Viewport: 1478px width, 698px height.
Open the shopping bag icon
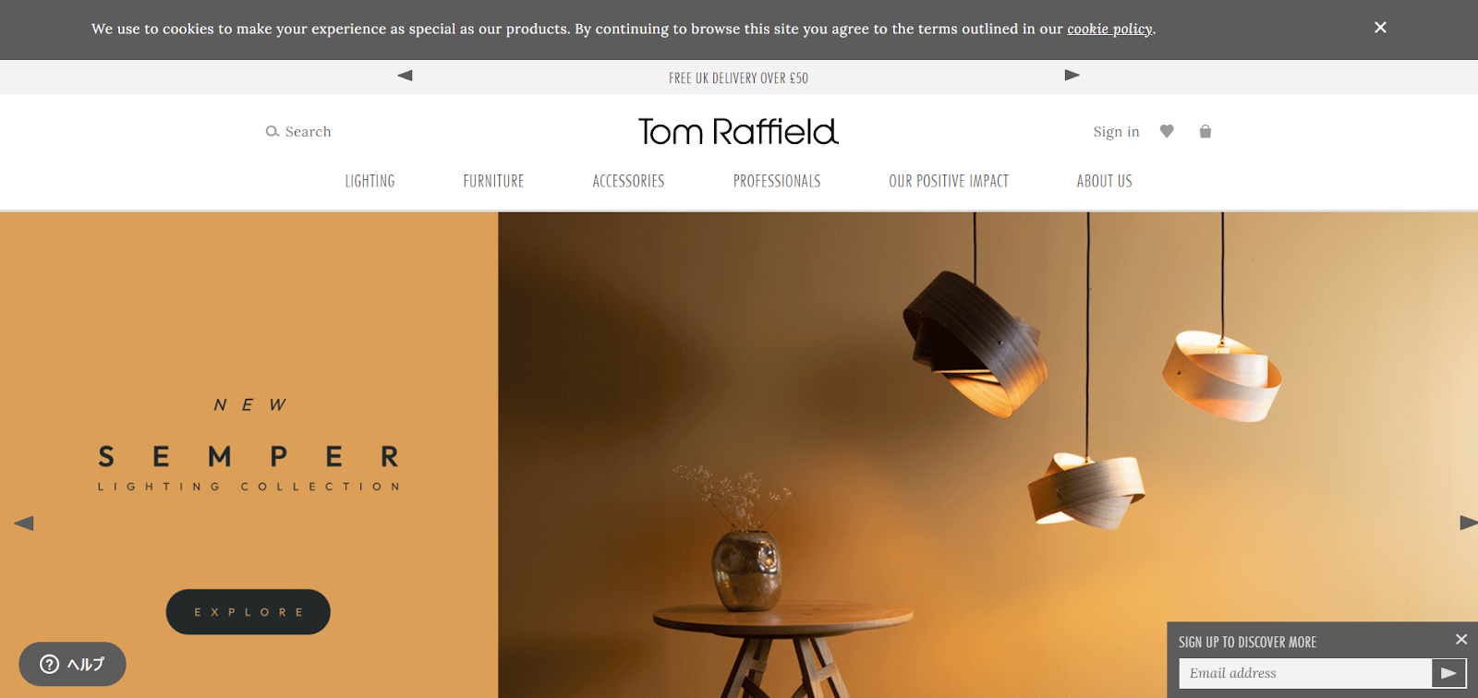1205,131
